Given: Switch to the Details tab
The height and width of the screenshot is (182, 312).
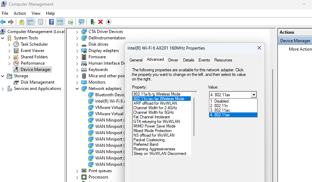Looking at the screenshot, I should click(188, 60).
